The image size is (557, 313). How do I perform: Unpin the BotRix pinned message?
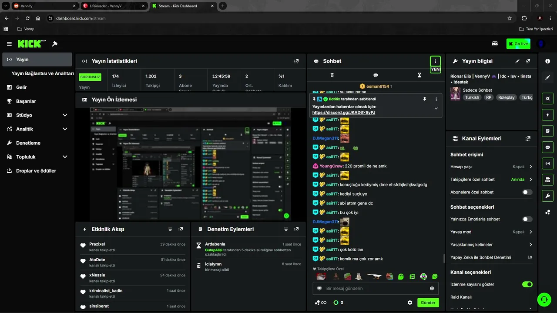[x=424, y=99]
